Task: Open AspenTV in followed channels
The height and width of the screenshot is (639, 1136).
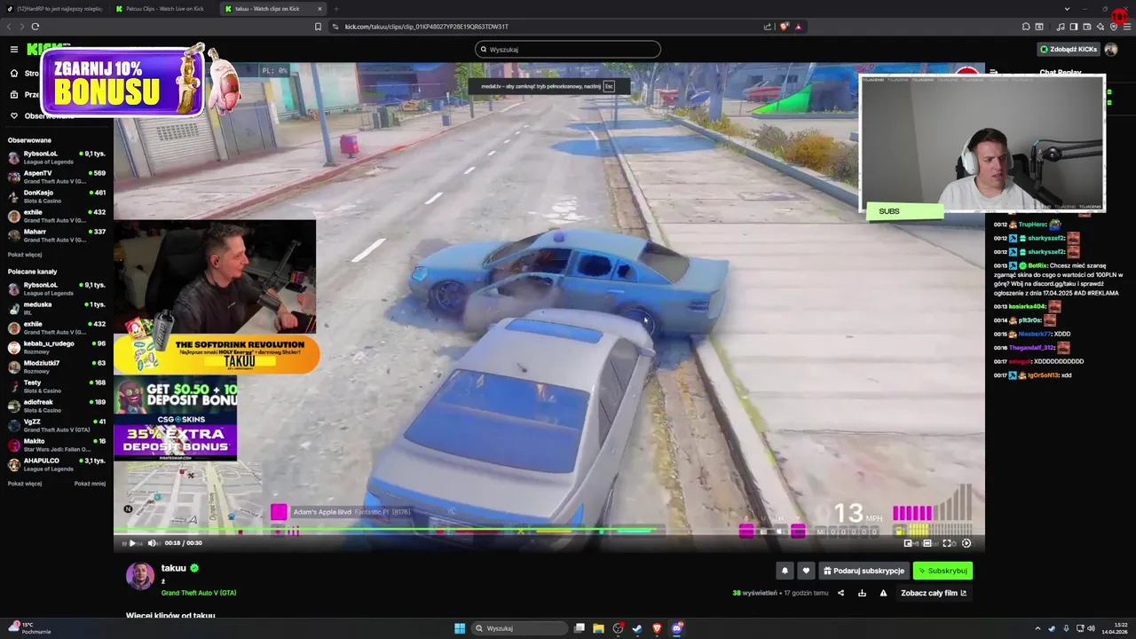Action: 57,177
